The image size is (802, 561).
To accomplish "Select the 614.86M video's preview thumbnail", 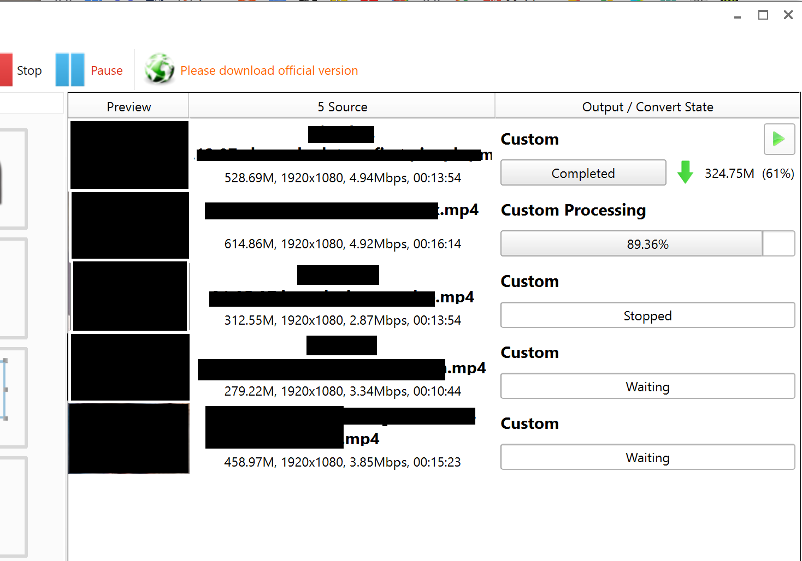I will click(128, 225).
